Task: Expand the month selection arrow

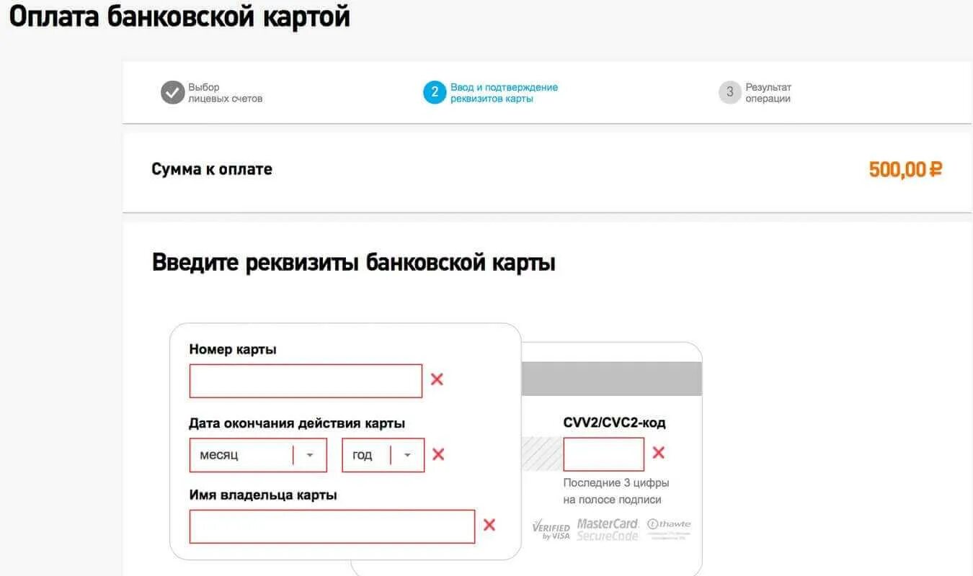Action: [x=311, y=454]
